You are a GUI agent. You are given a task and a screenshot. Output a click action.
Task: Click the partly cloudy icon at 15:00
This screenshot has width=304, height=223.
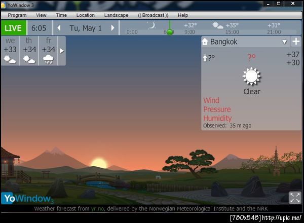tap(217, 25)
